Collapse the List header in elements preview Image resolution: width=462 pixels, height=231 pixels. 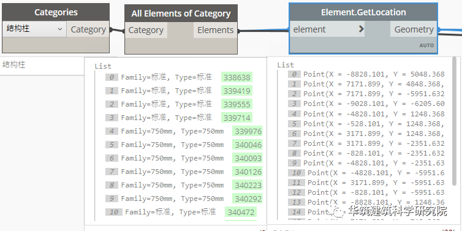tap(103, 66)
